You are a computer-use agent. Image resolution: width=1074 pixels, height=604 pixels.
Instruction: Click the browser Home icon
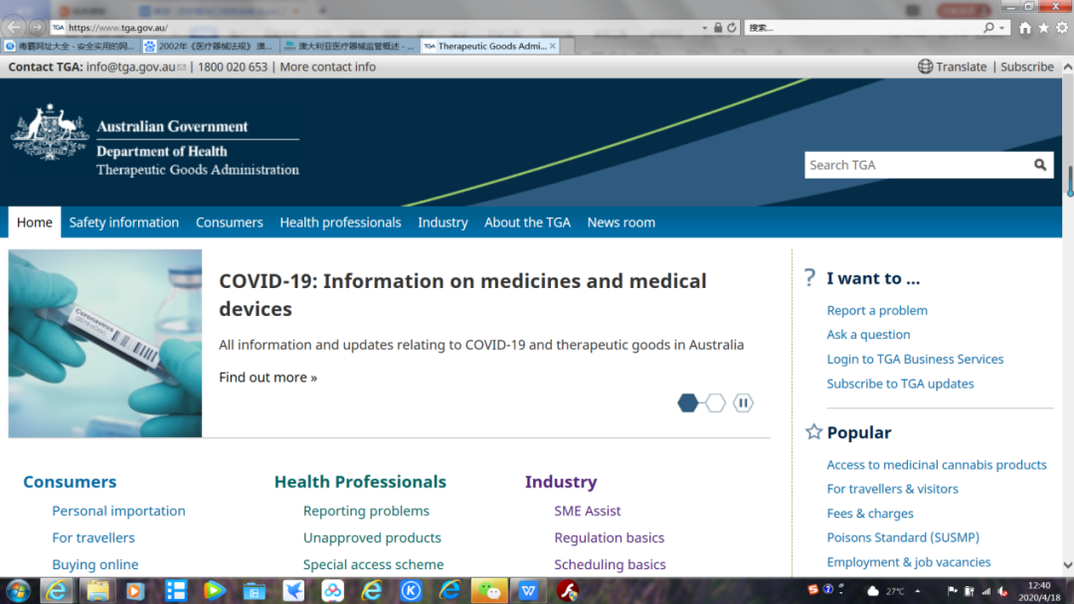pyautogui.click(x=1025, y=28)
